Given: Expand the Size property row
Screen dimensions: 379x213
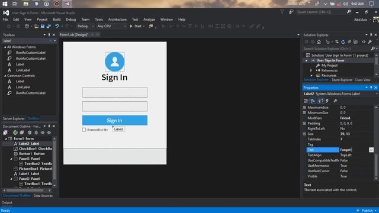Looking at the screenshot, I should pyautogui.click(x=304, y=134).
